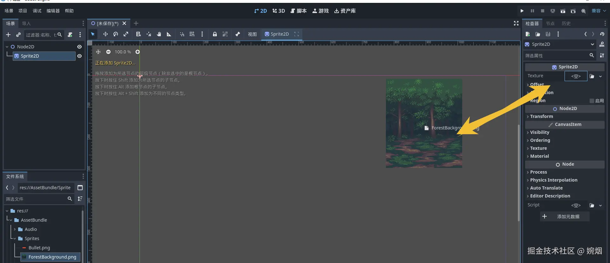610x263 pixels.
Task: Open the Texture empty slot field
Action: click(x=576, y=76)
